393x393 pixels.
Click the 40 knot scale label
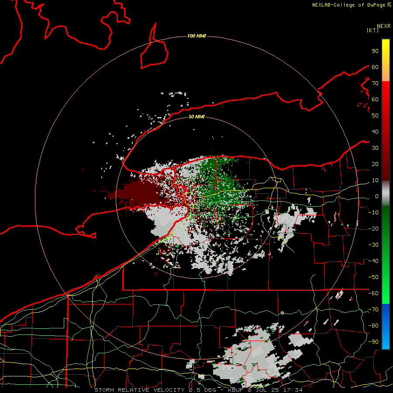pos(375,132)
